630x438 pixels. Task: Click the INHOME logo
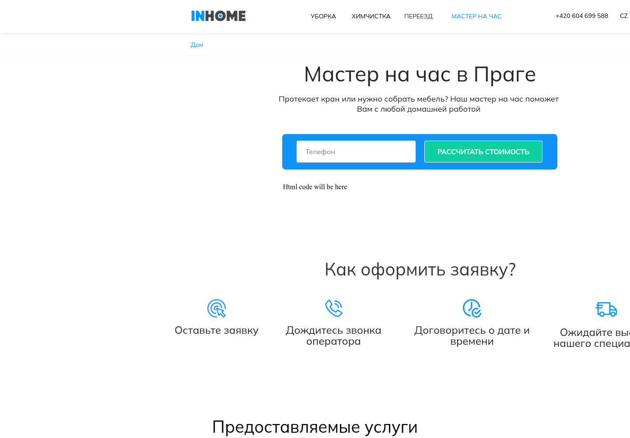pos(218,16)
